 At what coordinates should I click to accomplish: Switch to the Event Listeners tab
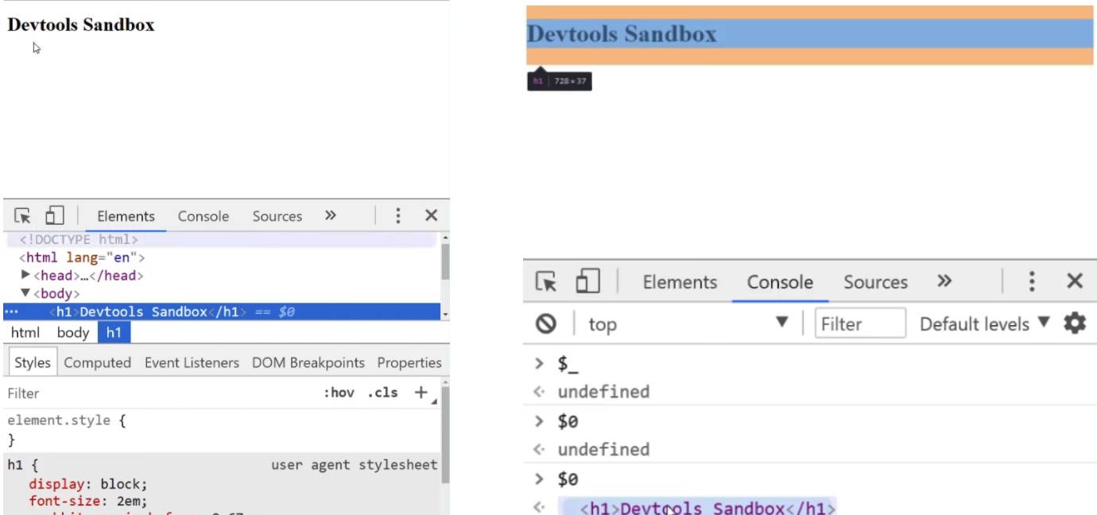pos(192,362)
